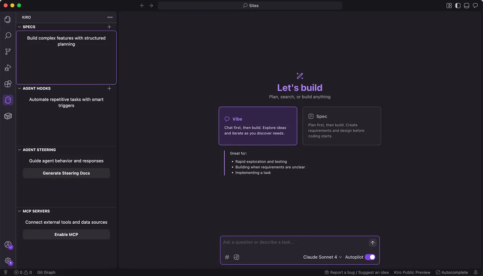Click the KIRO panel more actions ellipsis
The height and width of the screenshot is (276, 483).
click(110, 17)
